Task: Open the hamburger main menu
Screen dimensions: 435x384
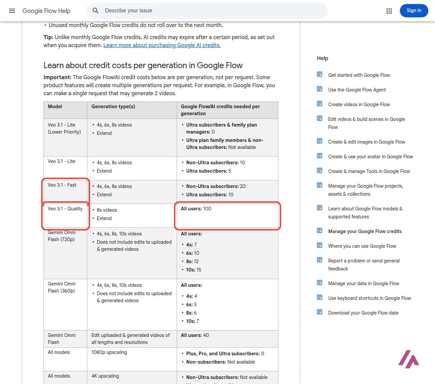Action: [x=12, y=11]
